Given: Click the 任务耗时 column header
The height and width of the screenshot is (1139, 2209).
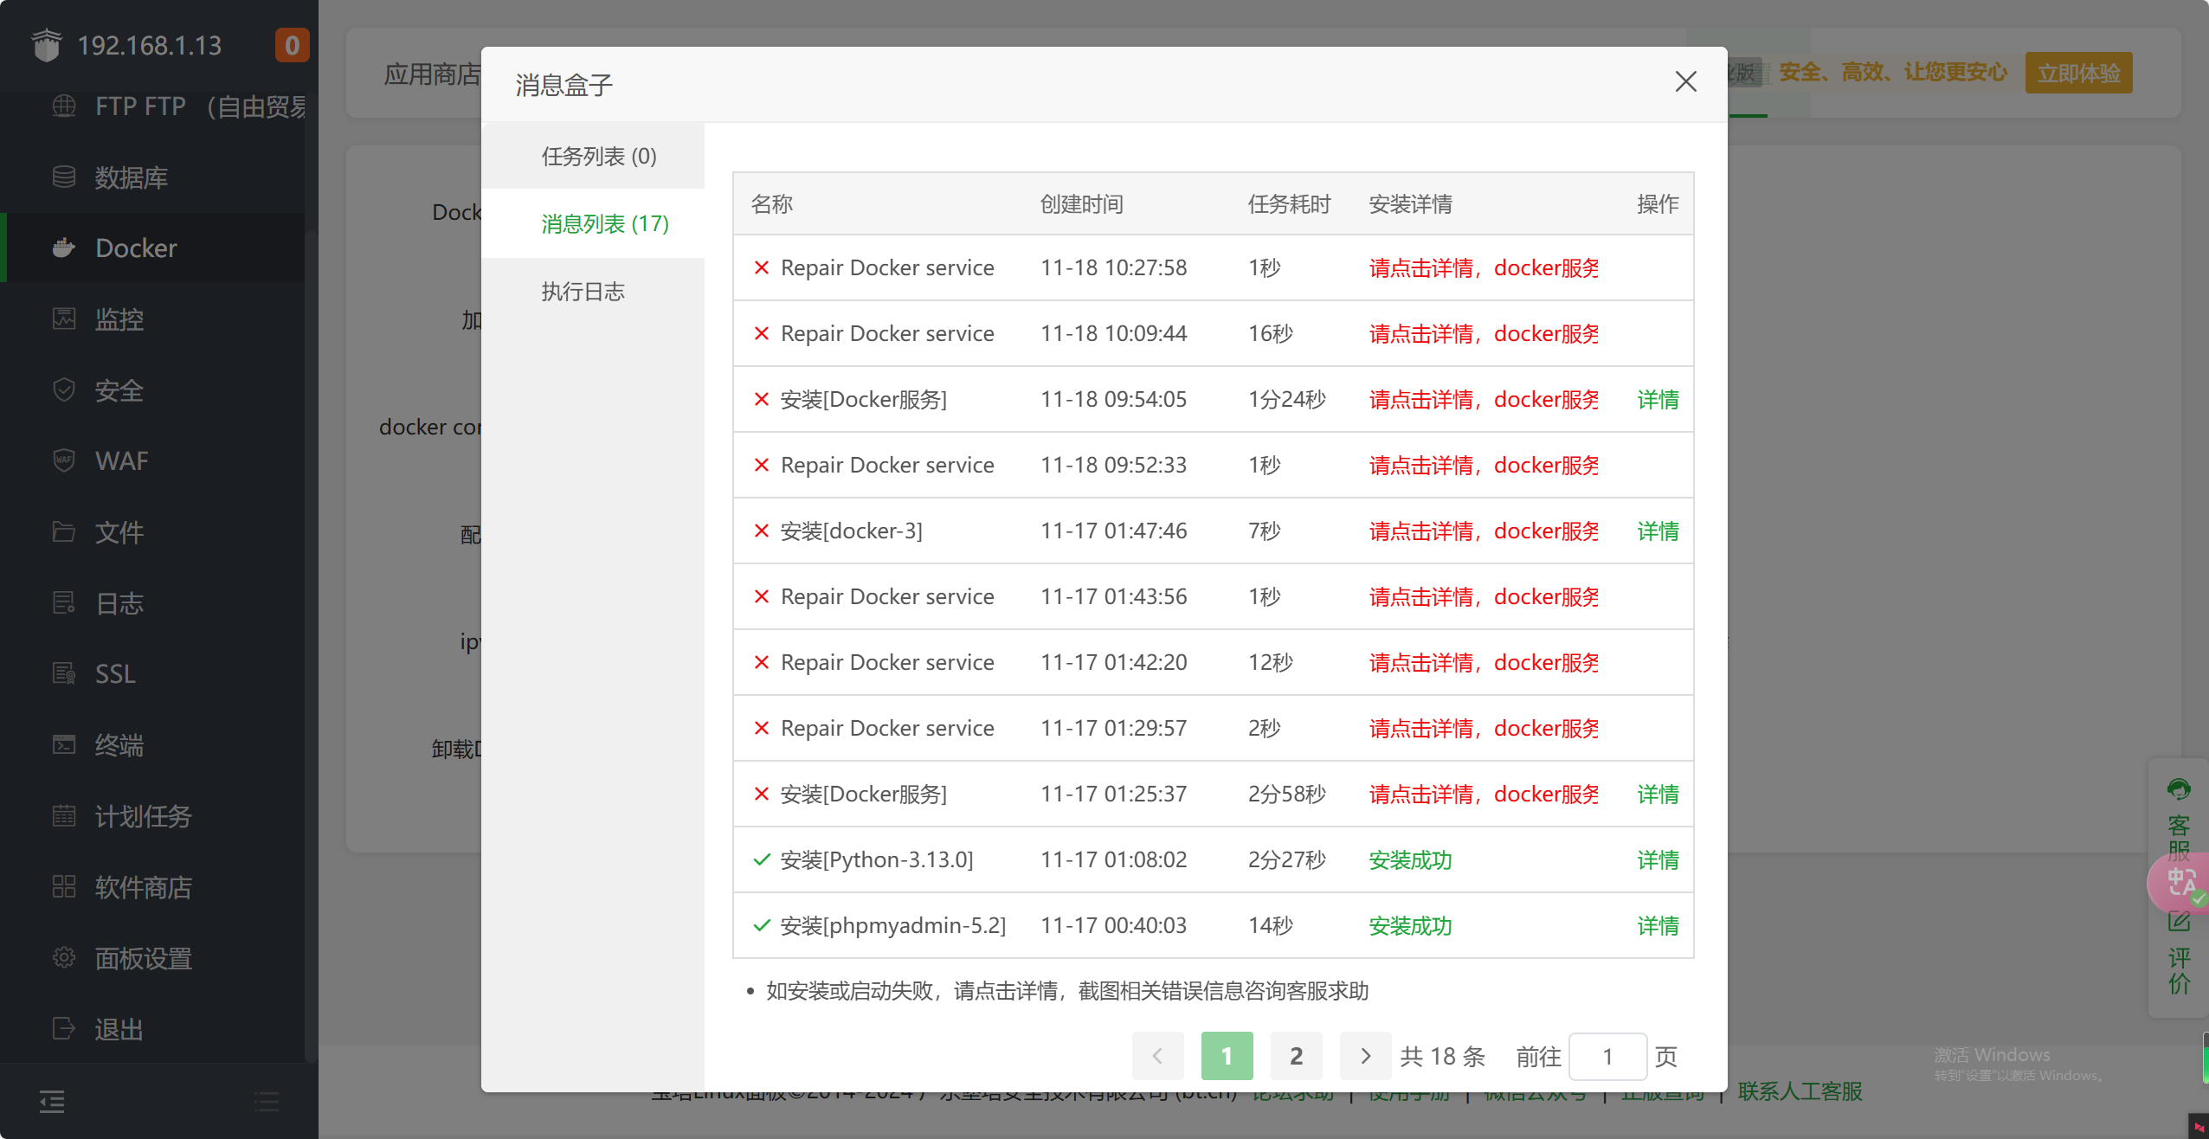Looking at the screenshot, I should click(1289, 204).
